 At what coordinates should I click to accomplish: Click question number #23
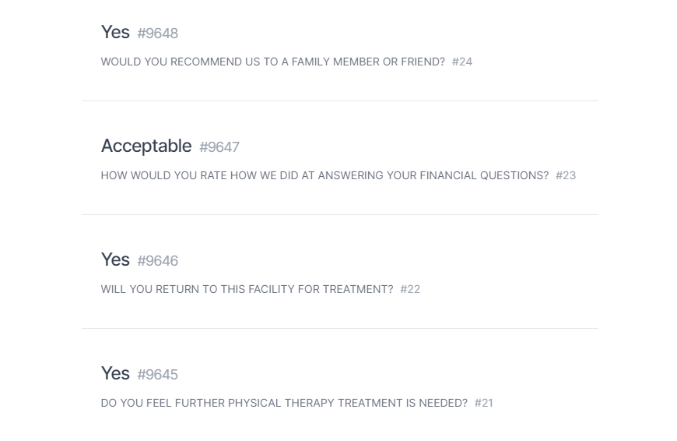point(566,175)
